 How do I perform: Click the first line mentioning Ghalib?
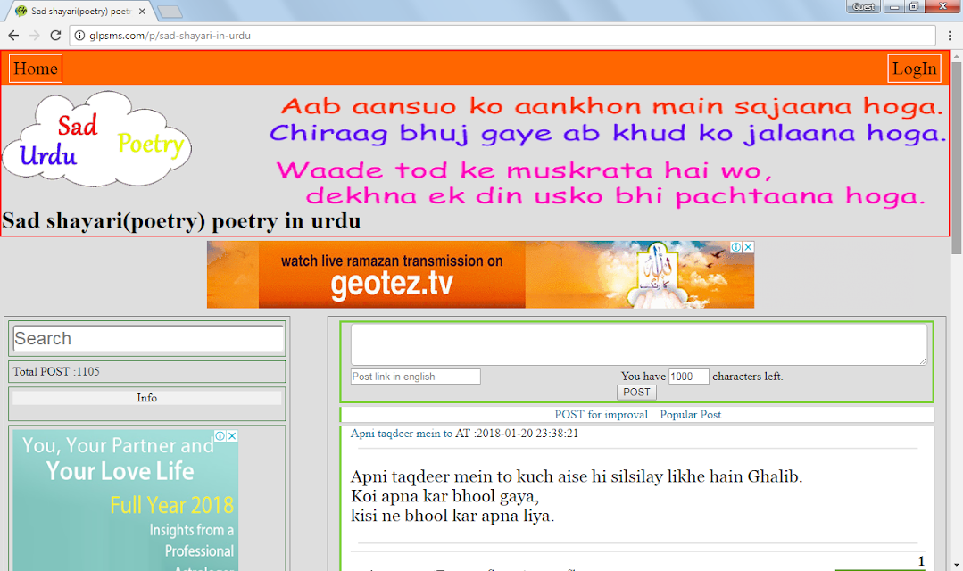point(577,476)
